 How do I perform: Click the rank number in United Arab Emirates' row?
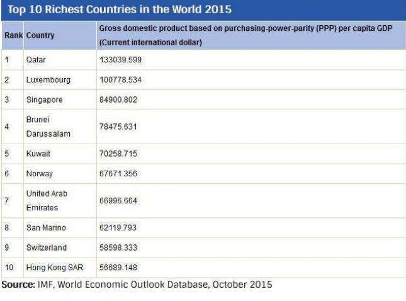[7, 200]
